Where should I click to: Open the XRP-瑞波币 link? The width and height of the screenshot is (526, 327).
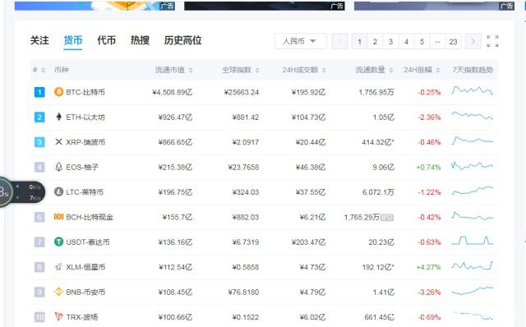point(85,142)
